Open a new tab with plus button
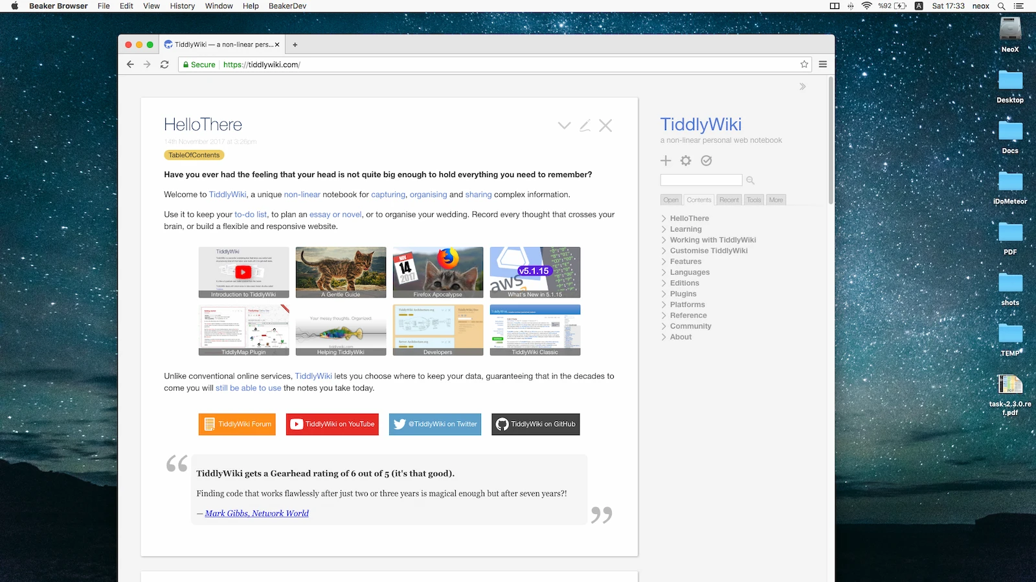 pos(295,45)
